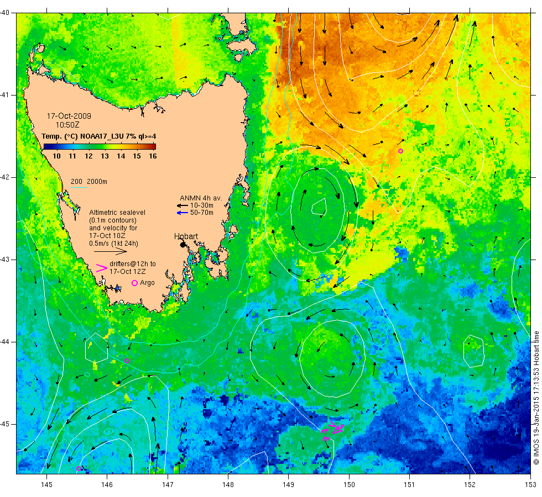Click the Altimetric sealevel label

coord(117,213)
